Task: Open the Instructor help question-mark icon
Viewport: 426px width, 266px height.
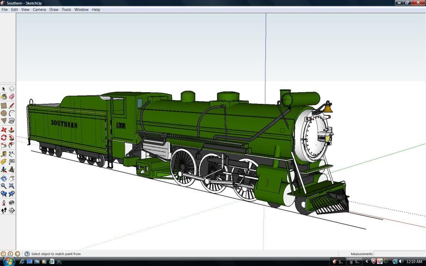Action: (x=27, y=254)
